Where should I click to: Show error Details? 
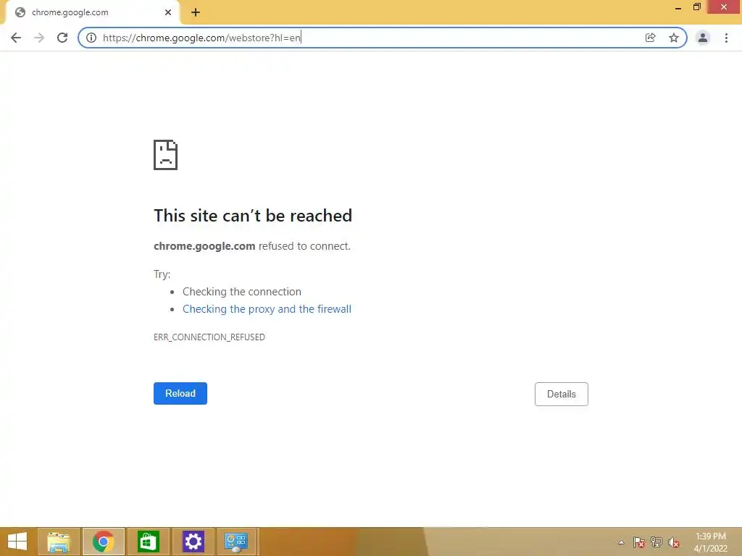coord(562,395)
